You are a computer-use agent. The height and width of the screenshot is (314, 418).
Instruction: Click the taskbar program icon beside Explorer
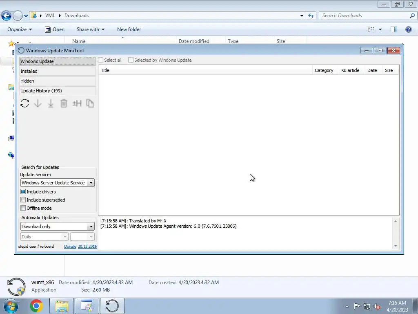pos(87,306)
